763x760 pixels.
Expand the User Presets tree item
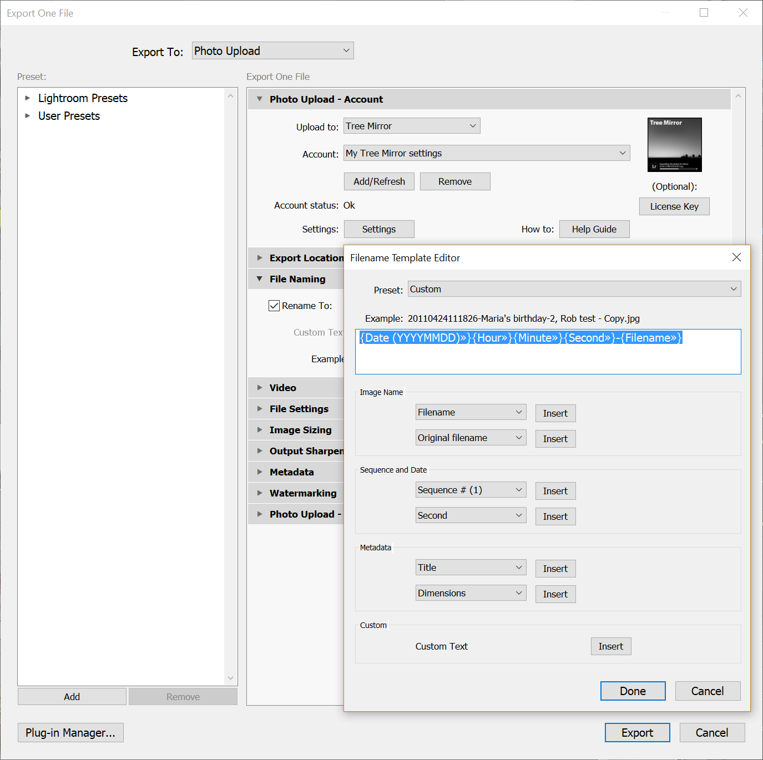[27, 116]
